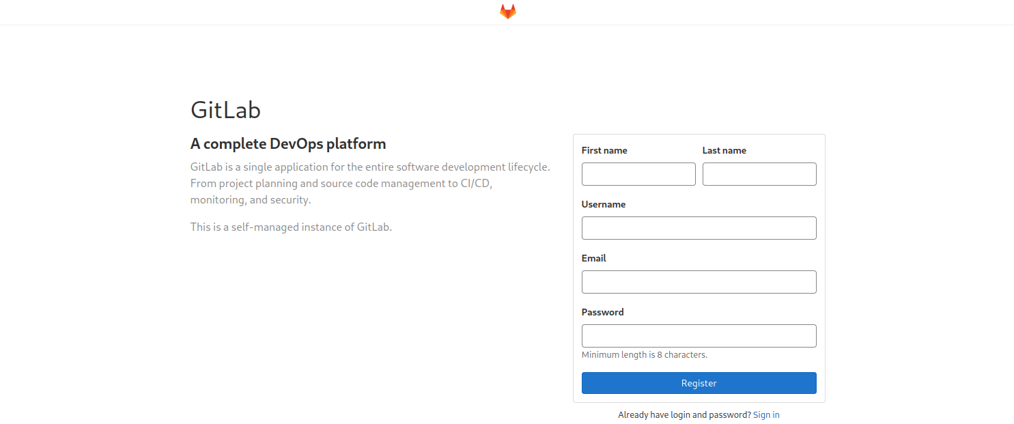This screenshot has height=424, width=1014.
Task: Click the minimum length password hint
Action: [x=644, y=355]
